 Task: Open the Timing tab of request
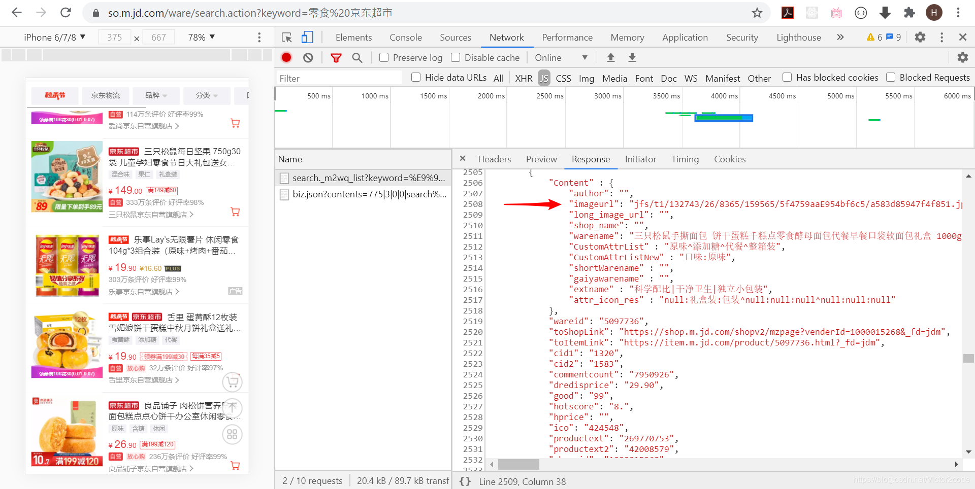685,159
